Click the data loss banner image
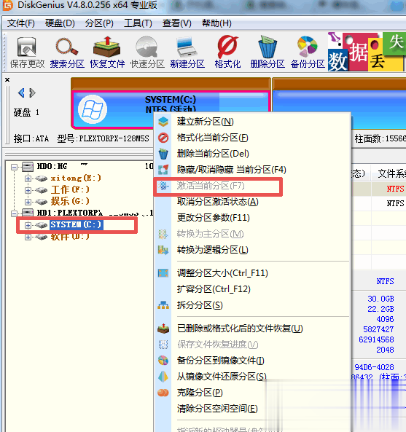This screenshot has height=432, width=406. pyautogui.click(x=367, y=52)
